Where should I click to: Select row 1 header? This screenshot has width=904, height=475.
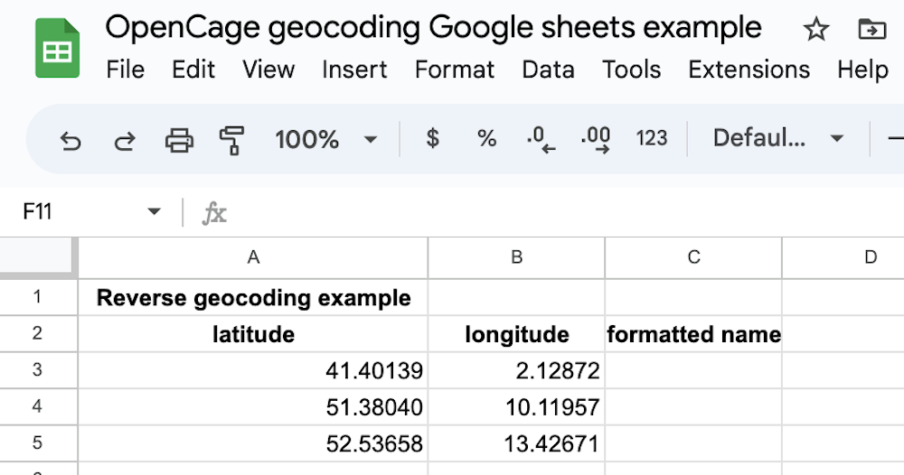coord(38,297)
